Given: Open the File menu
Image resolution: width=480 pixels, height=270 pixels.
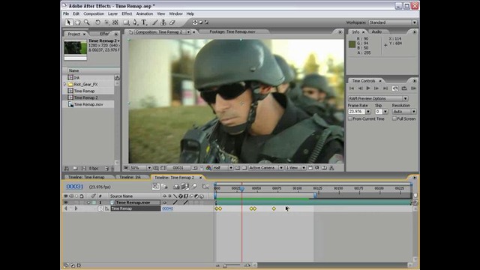Looking at the screenshot, I should click(66, 13).
